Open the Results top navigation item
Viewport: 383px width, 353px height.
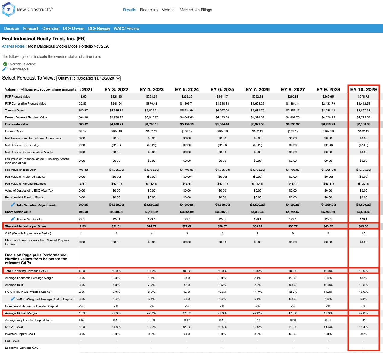(x=129, y=10)
